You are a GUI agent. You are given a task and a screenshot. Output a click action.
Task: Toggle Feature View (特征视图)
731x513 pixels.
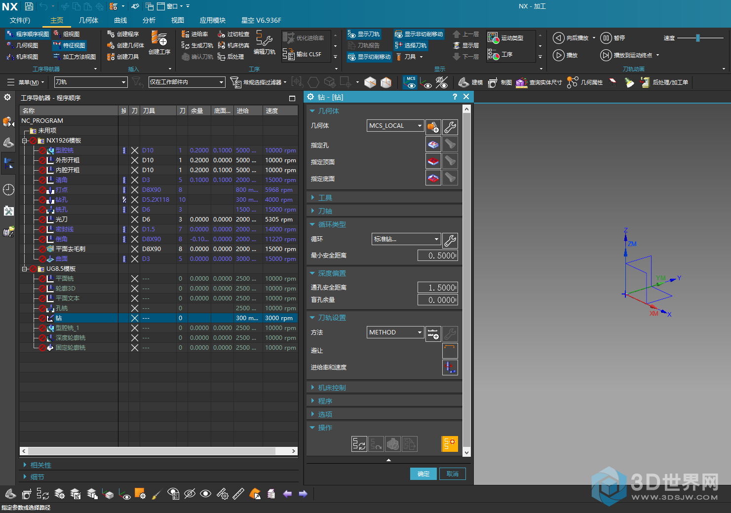click(70, 45)
